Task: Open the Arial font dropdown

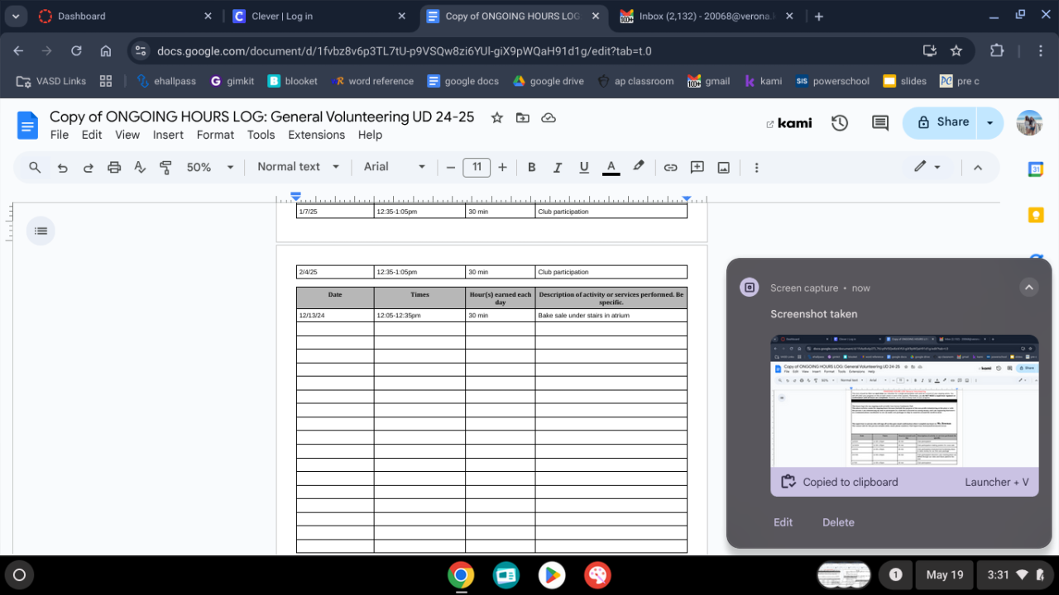Action: click(x=395, y=167)
